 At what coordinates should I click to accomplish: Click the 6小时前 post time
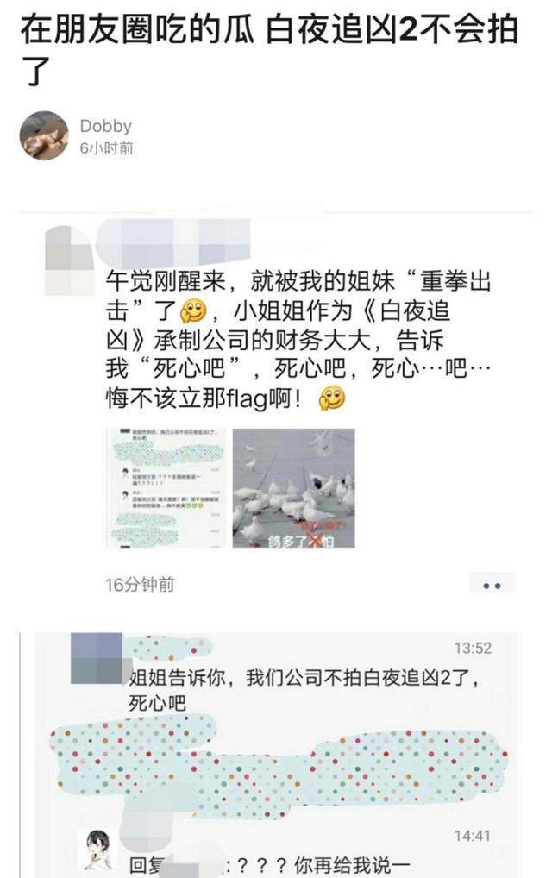(x=107, y=148)
